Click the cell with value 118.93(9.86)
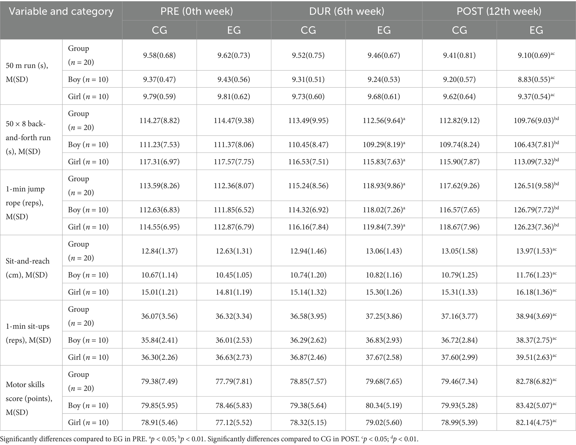576x445 pixels. pyautogui.click(x=384, y=186)
